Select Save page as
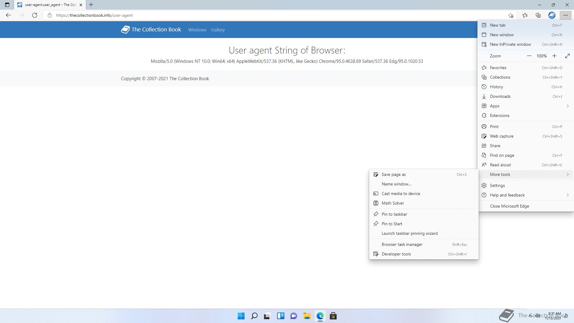574x323 pixels. click(393, 174)
